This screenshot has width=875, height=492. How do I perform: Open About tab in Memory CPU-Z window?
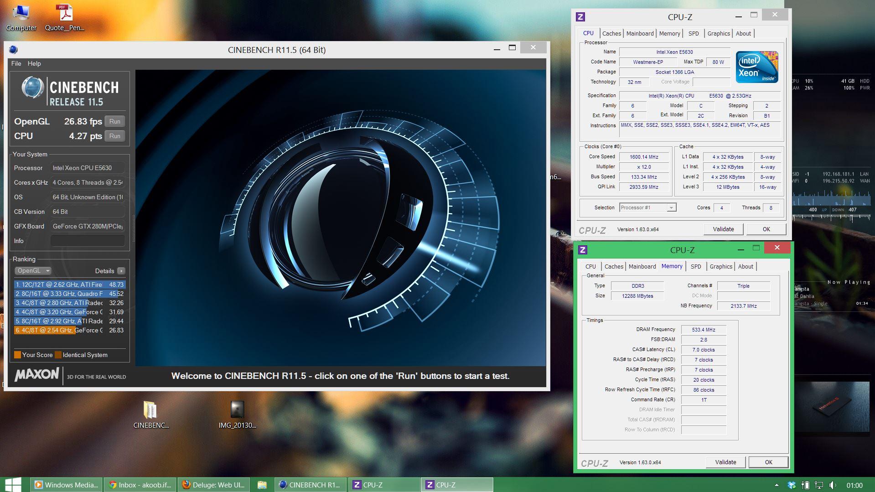pyautogui.click(x=746, y=266)
